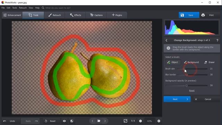Go to previous photo arrow
The image size is (222, 125).
click(93, 121)
